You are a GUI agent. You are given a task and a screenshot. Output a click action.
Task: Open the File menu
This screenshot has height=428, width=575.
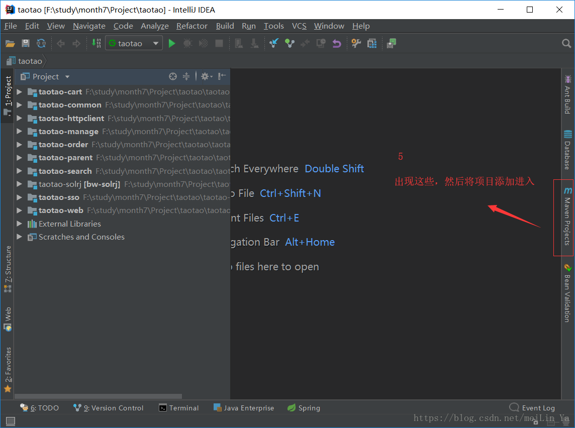[x=11, y=26]
